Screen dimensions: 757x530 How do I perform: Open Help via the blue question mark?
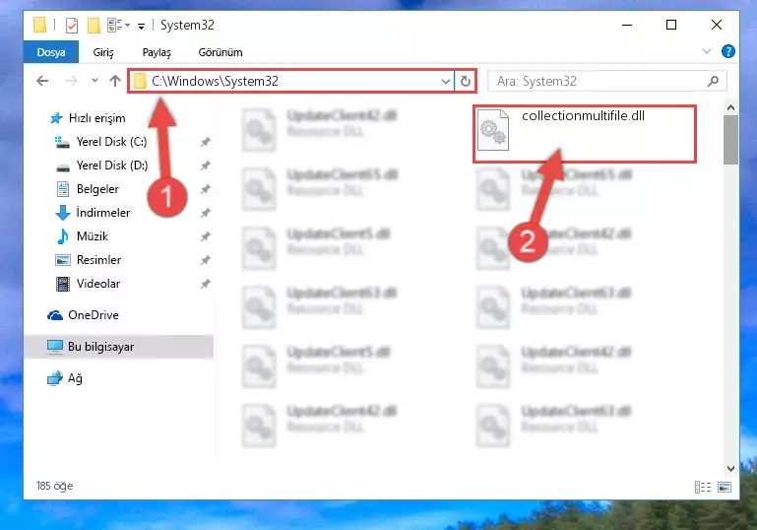point(728,51)
